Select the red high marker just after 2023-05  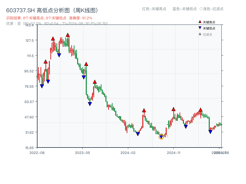[86, 64]
